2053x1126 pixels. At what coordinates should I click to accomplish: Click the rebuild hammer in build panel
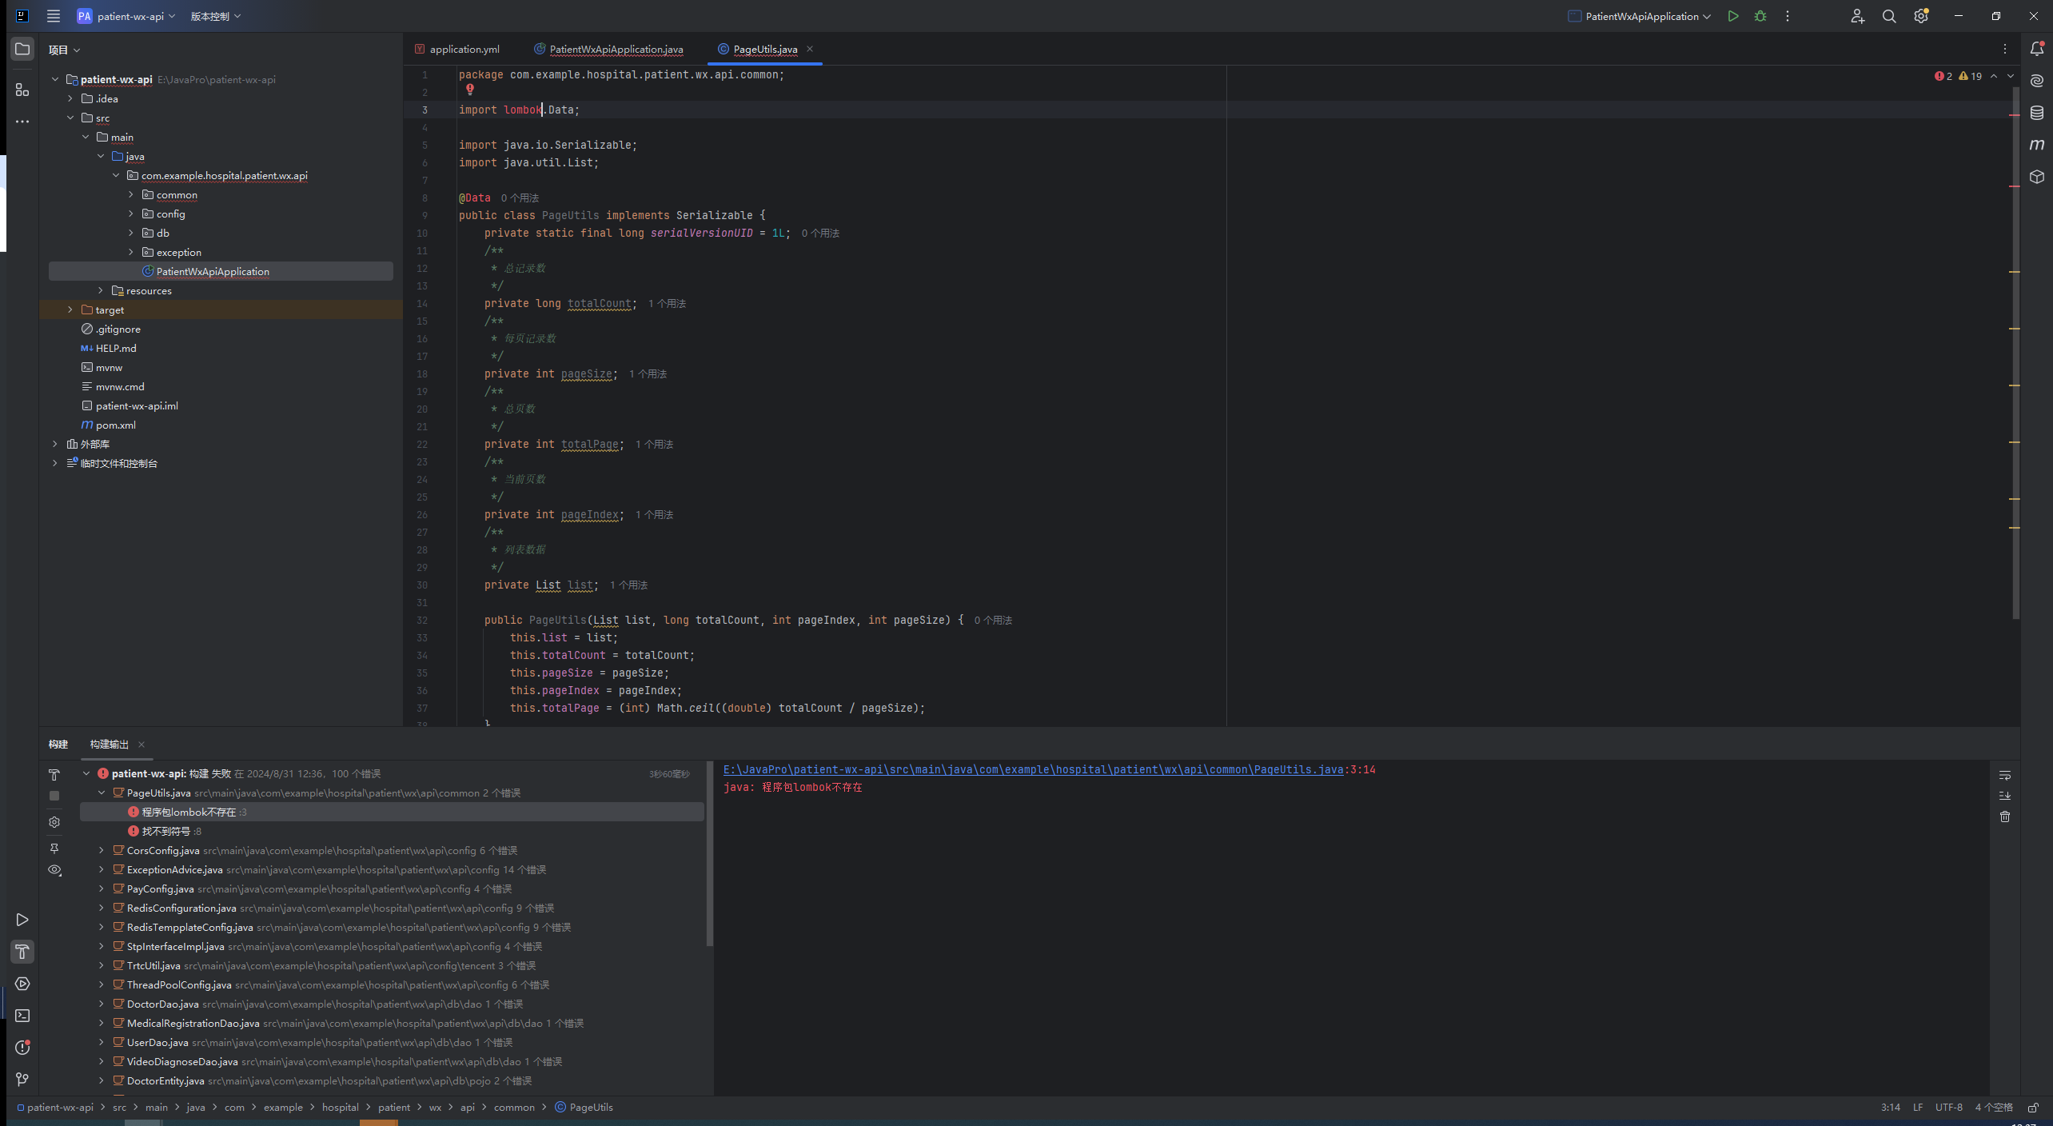point(54,775)
